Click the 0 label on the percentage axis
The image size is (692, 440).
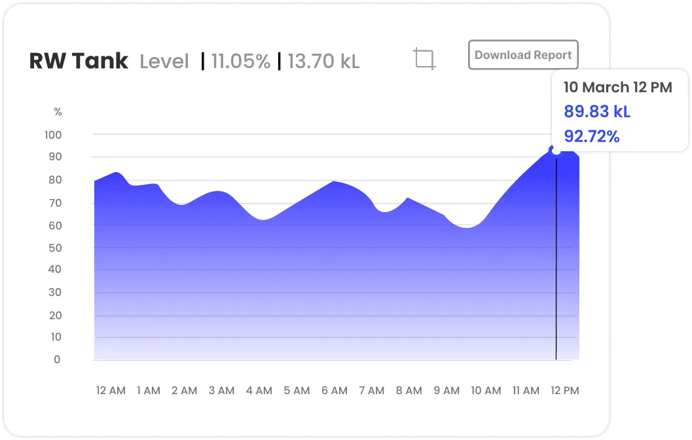pyautogui.click(x=57, y=359)
